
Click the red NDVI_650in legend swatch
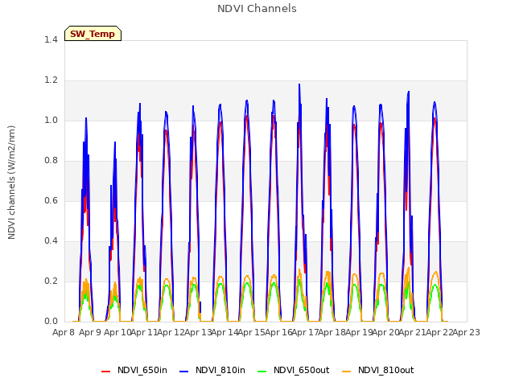(105, 372)
